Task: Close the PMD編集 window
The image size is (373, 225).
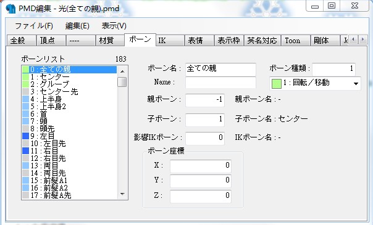Action: pos(354,6)
